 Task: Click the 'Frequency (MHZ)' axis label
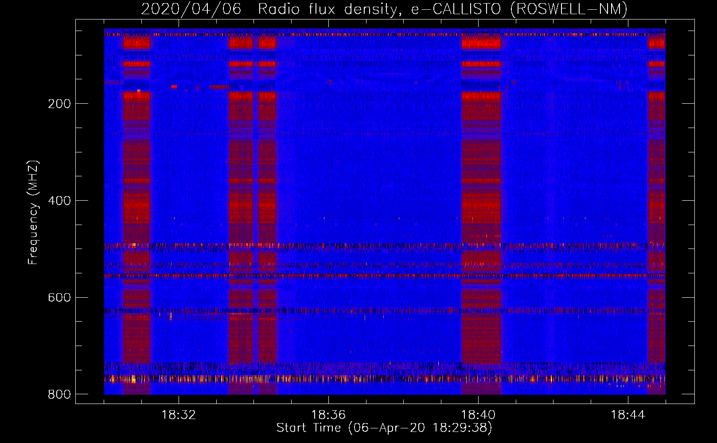click(x=33, y=213)
